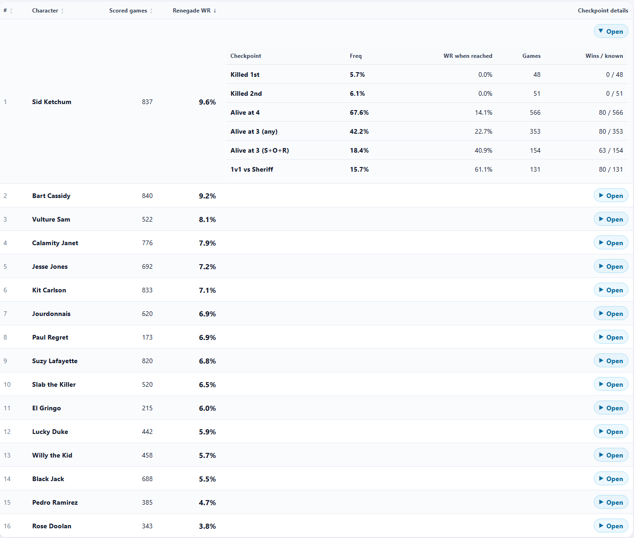Show Kit Carlson checkpoint breakdown
The height and width of the screenshot is (538, 634).
pyautogui.click(x=611, y=290)
